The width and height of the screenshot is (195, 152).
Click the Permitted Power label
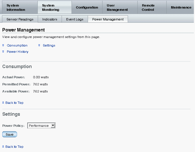16,84
